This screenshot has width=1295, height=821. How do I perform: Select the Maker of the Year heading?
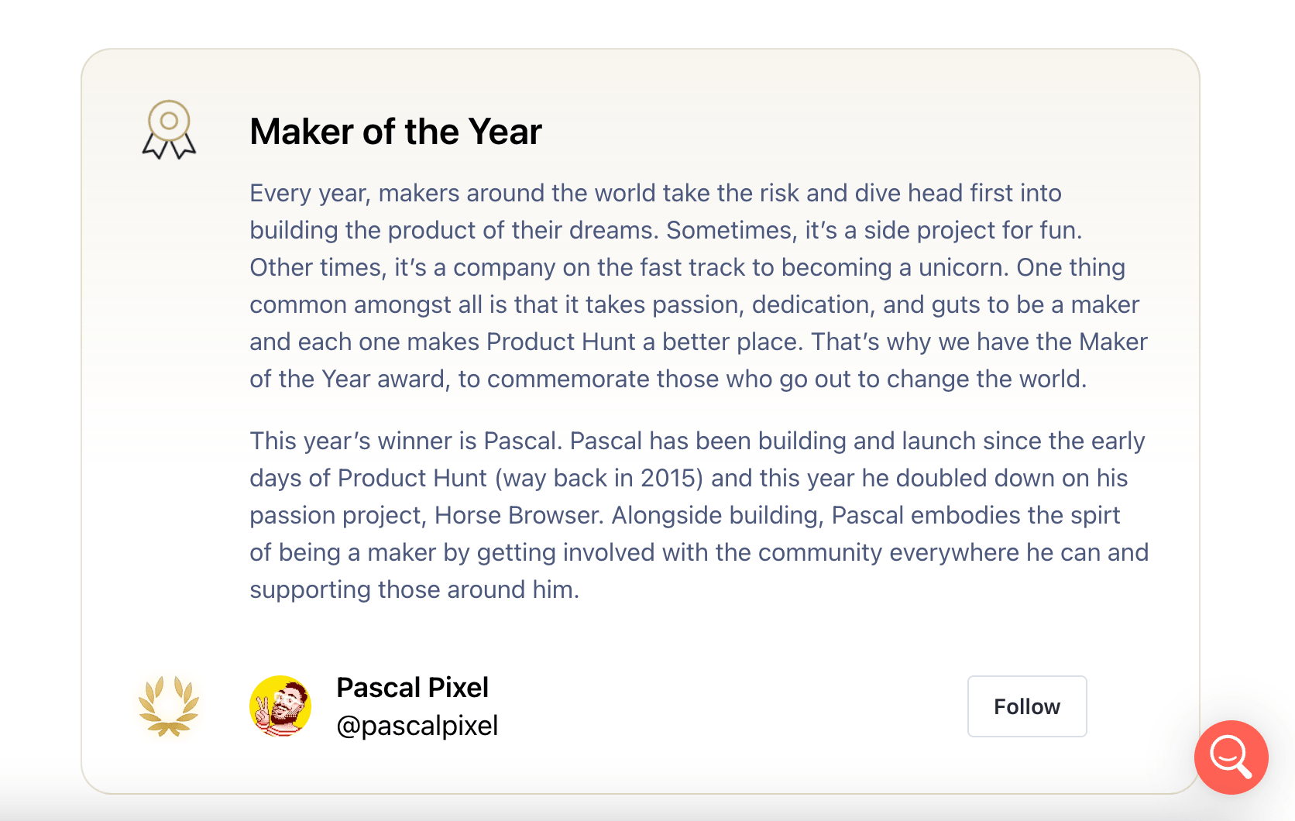(x=395, y=131)
